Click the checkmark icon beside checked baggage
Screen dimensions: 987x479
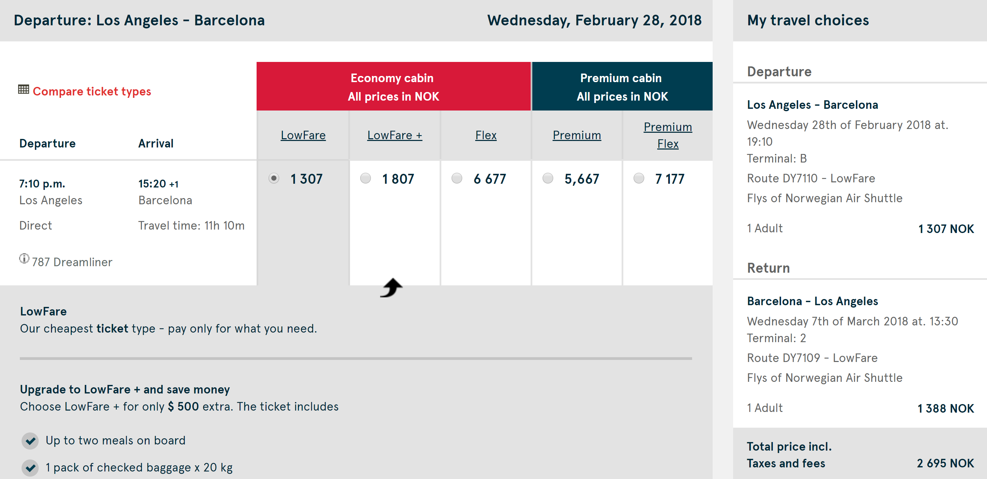[30, 467]
